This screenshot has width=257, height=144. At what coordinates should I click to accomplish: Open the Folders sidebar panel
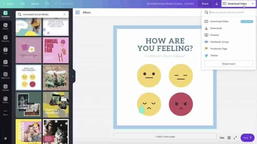[6, 100]
